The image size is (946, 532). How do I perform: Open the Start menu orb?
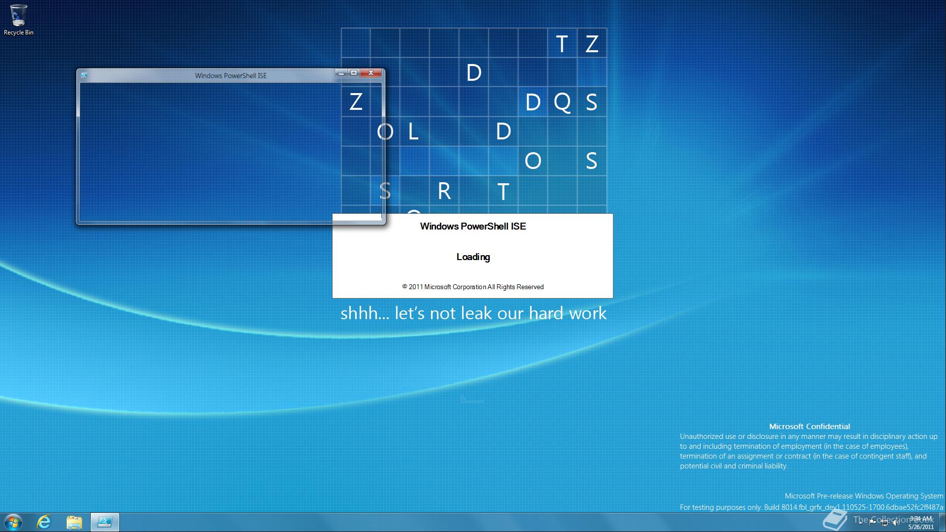point(13,522)
